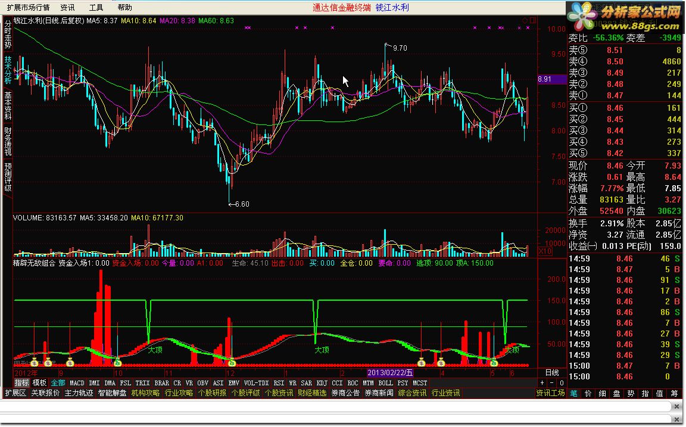This screenshot has width=686, height=427.
Task: Click the 卖⑤ price 8.51
Action: [x=615, y=50]
